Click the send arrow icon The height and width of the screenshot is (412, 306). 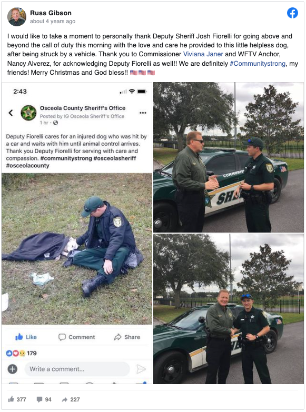point(141,369)
